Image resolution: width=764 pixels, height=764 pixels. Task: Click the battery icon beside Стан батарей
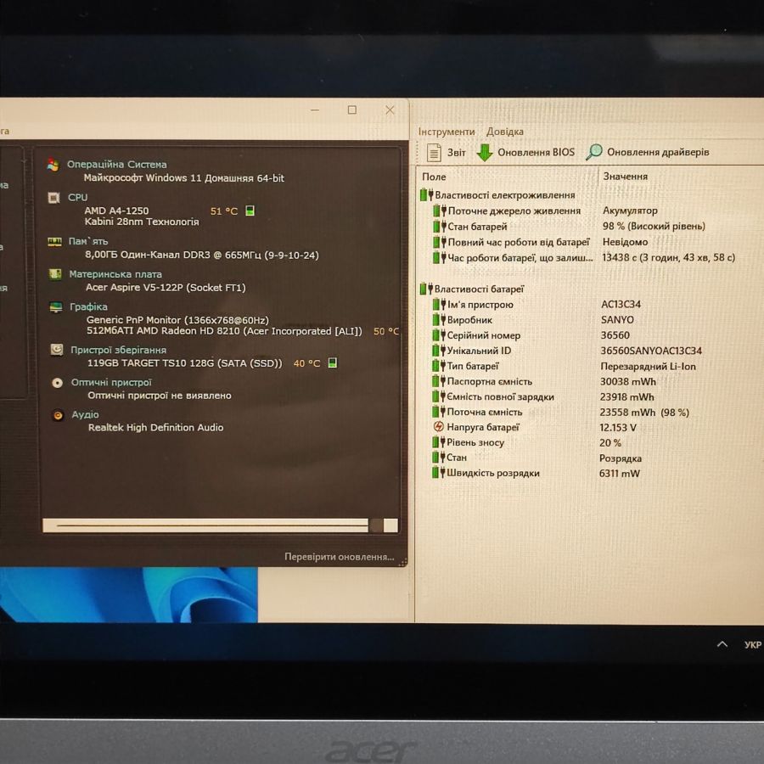[440, 226]
